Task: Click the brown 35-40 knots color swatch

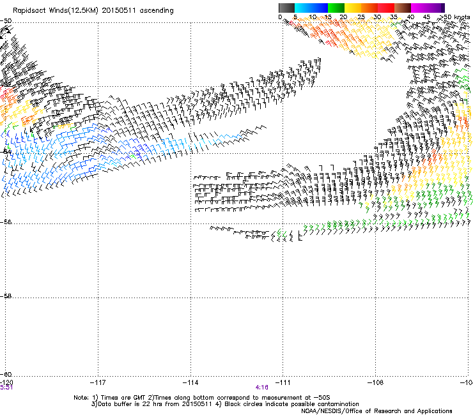Action: point(403,8)
